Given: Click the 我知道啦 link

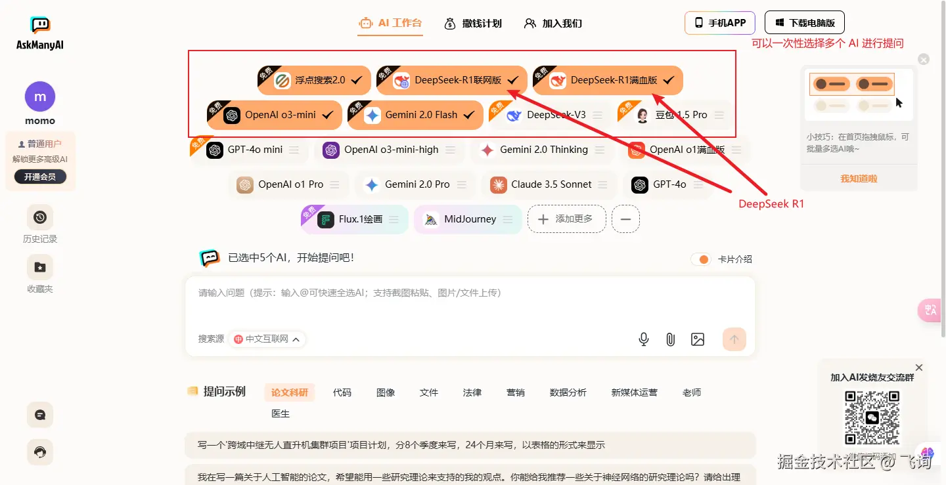Looking at the screenshot, I should (x=859, y=179).
